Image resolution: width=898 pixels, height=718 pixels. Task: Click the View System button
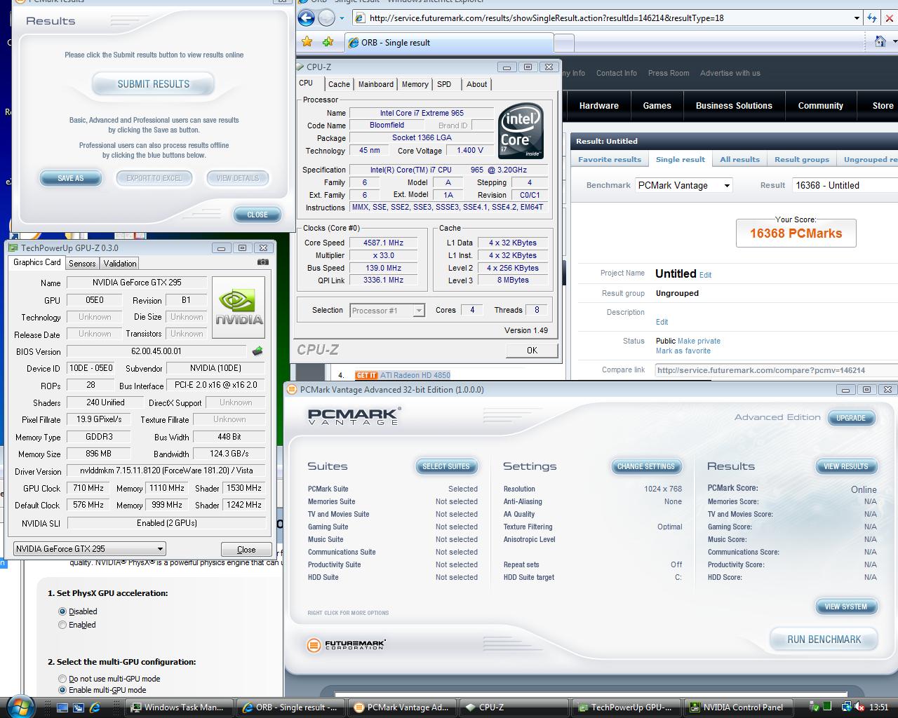click(x=846, y=607)
